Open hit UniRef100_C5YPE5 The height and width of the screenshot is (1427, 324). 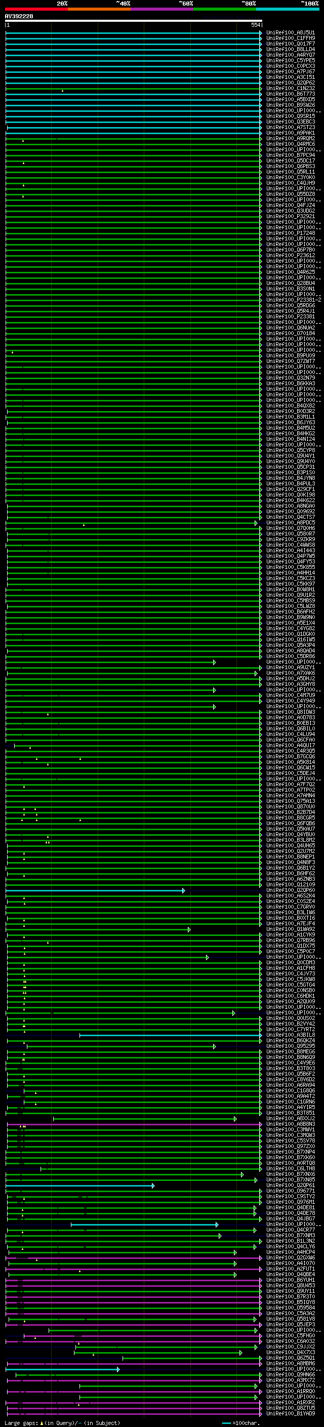pyautogui.click(x=290, y=60)
